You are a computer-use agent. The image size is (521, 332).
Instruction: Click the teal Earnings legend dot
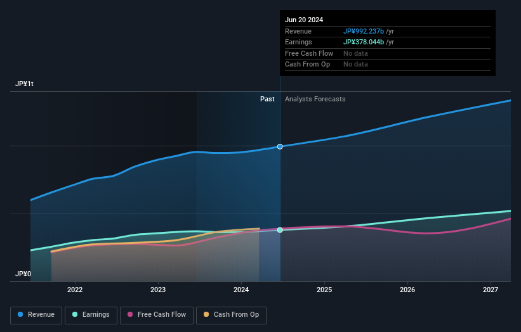(75, 314)
